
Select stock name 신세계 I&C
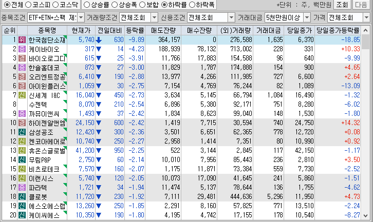point(44,95)
